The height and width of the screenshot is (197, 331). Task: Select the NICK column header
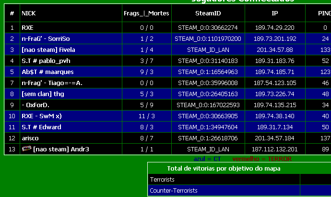(x=28, y=13)
